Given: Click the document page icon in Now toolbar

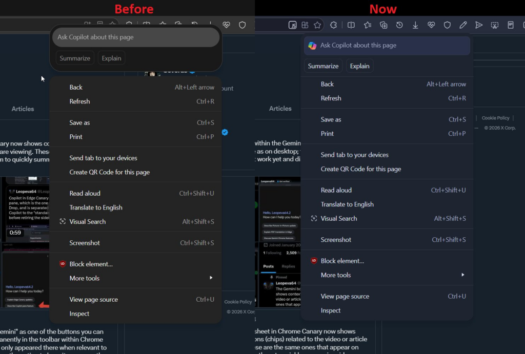Looking at the screenshot, I should click(511, 25).
